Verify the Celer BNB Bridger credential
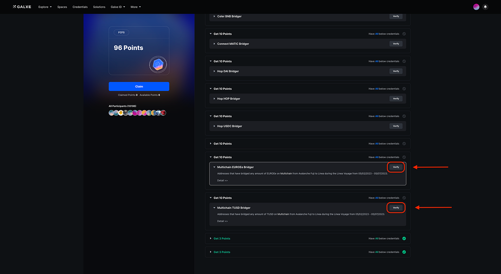The height and width of the screenshot is (274, 501). (396, 16)
